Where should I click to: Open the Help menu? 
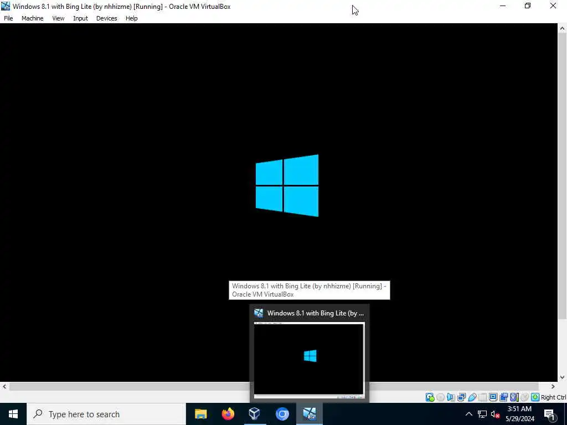point(132,18)
